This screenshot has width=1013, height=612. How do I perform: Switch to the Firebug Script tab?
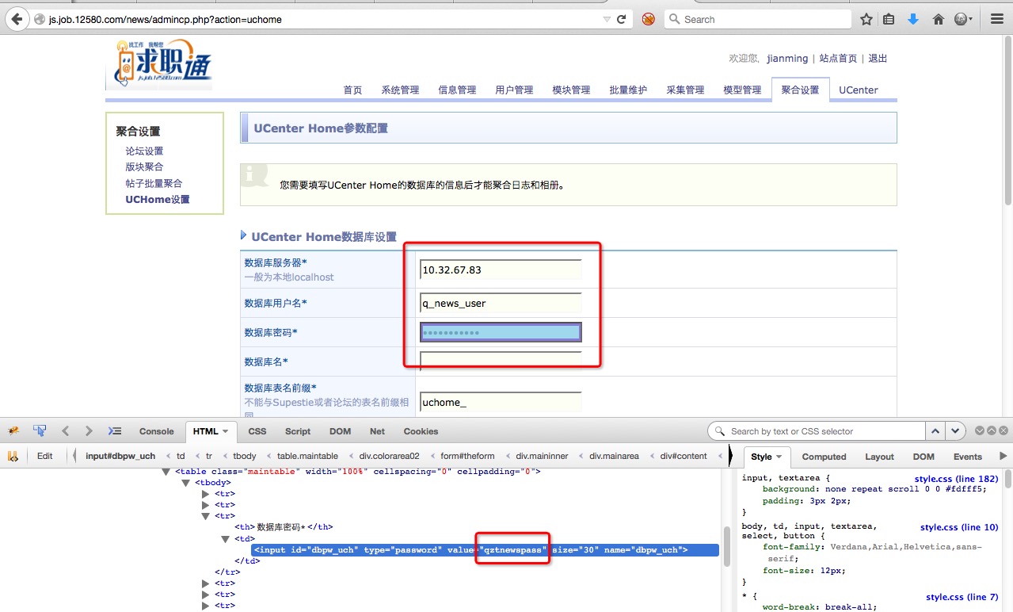tap(298, 431)
